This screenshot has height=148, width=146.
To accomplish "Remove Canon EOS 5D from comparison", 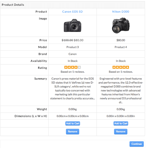I will pos(72,132).
